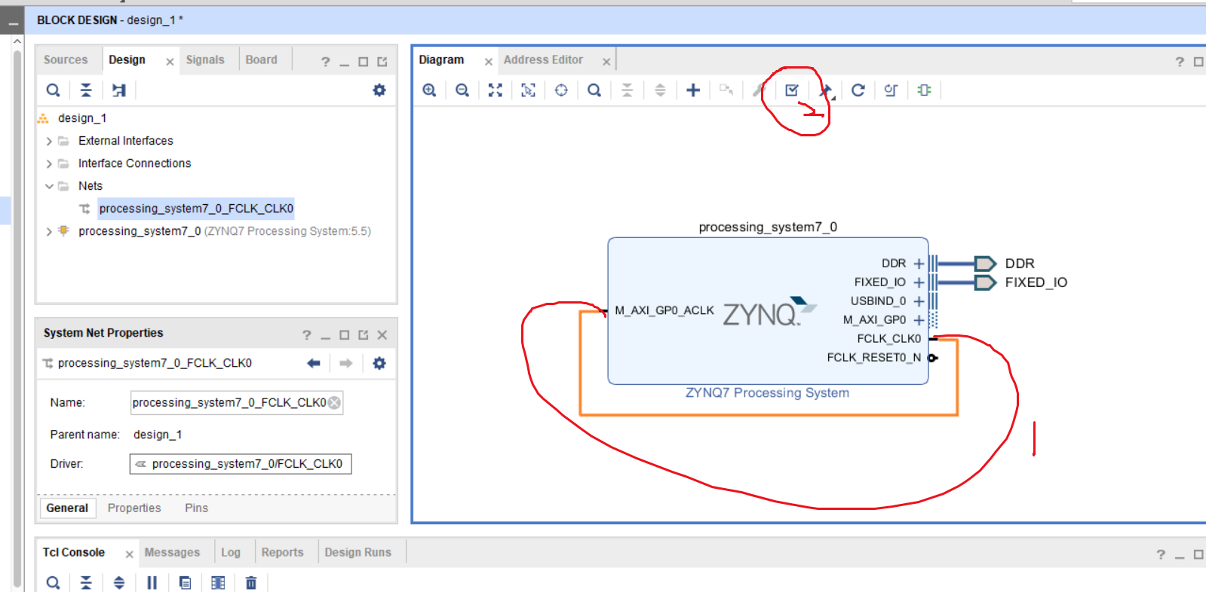The image size is (1206, 592).
Task: Expand all Tcl Console output
Action: point(119,583)
